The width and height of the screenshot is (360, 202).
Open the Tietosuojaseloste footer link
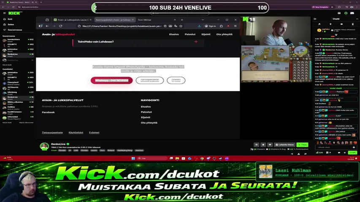(52, 133)
